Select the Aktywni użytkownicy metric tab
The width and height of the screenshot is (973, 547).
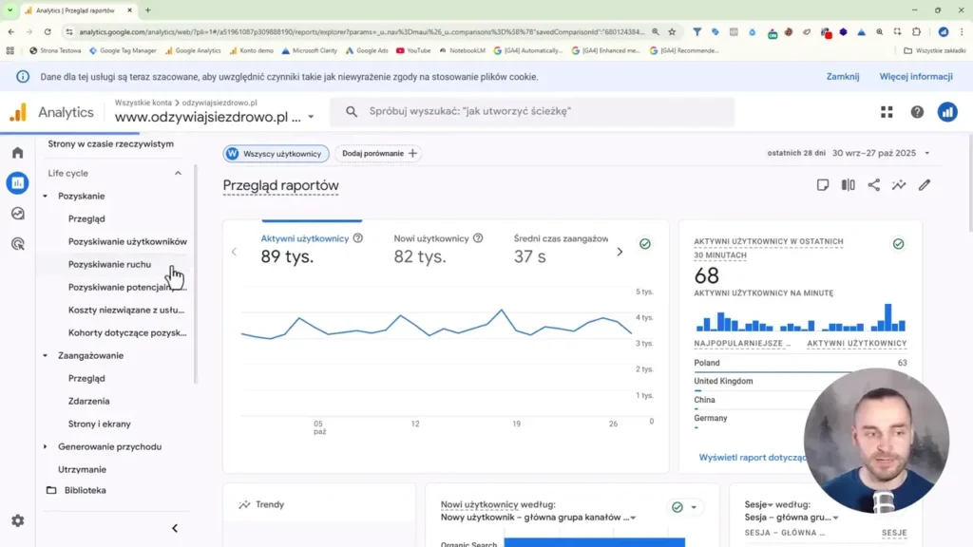point(312,250)
